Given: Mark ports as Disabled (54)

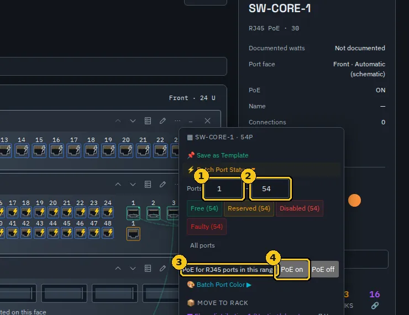Looking at the screenshot, I should [x=300, y=208].
